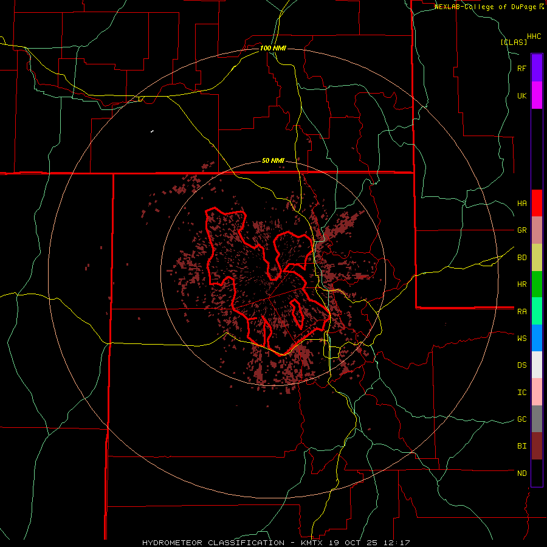Click the RA legend label

pyautogui.click(x=521, y=311)
